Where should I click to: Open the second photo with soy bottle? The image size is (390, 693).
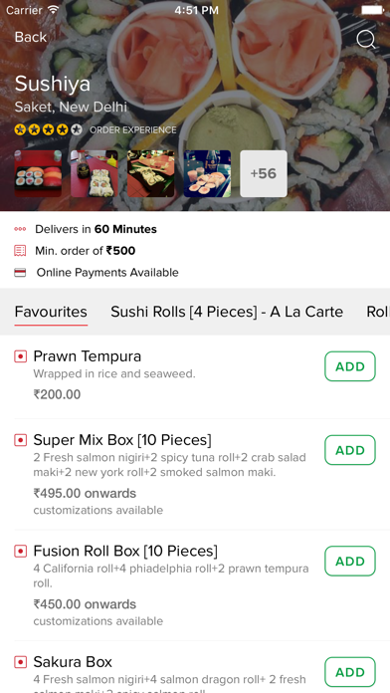(95, 173)
